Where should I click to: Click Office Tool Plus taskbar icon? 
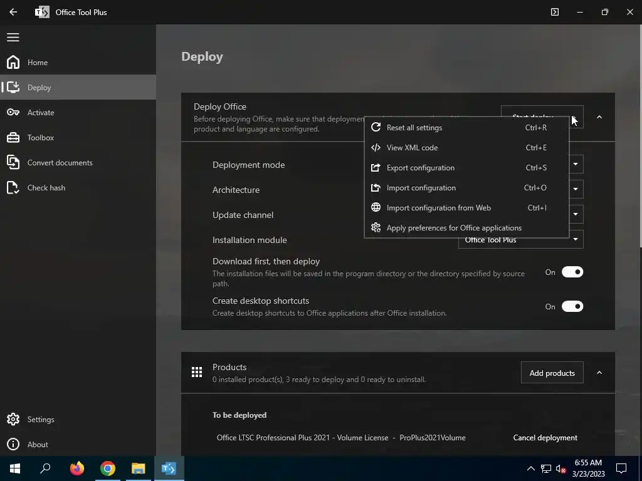coord(169,468)
